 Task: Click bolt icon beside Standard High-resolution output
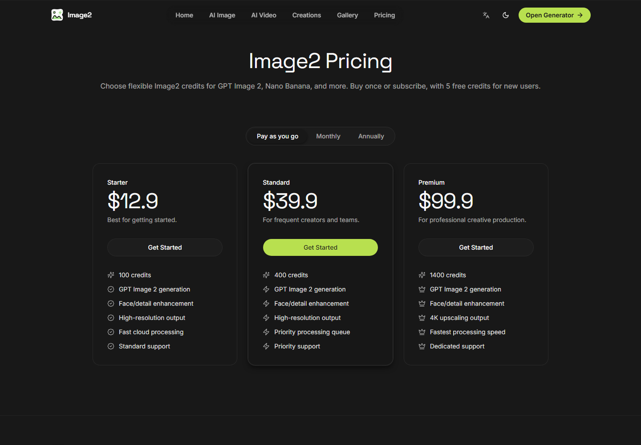[x=266, y=318]
